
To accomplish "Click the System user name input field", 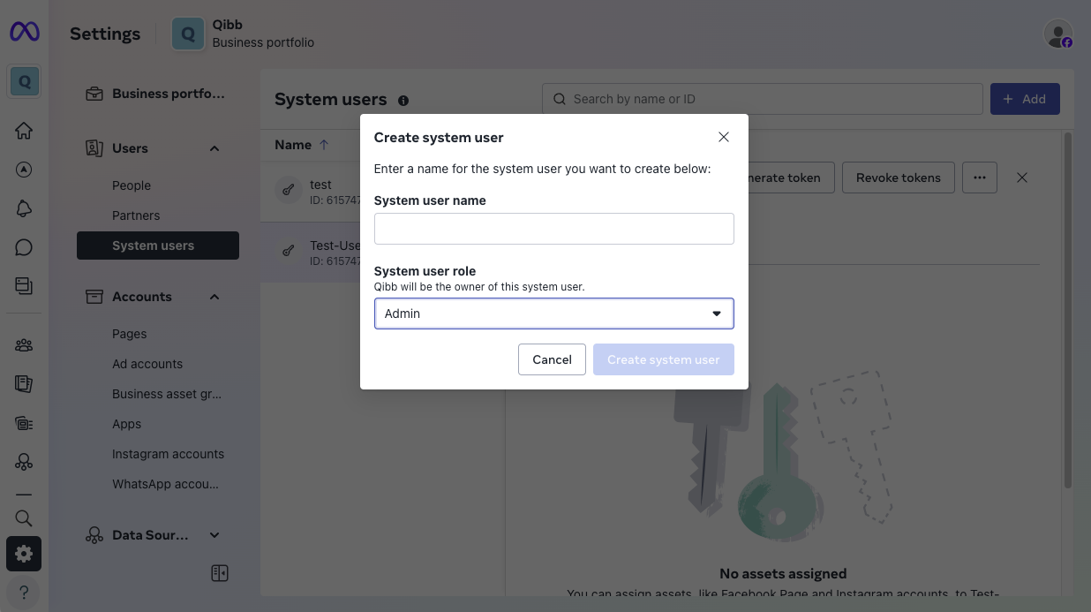I will point(553,228).
